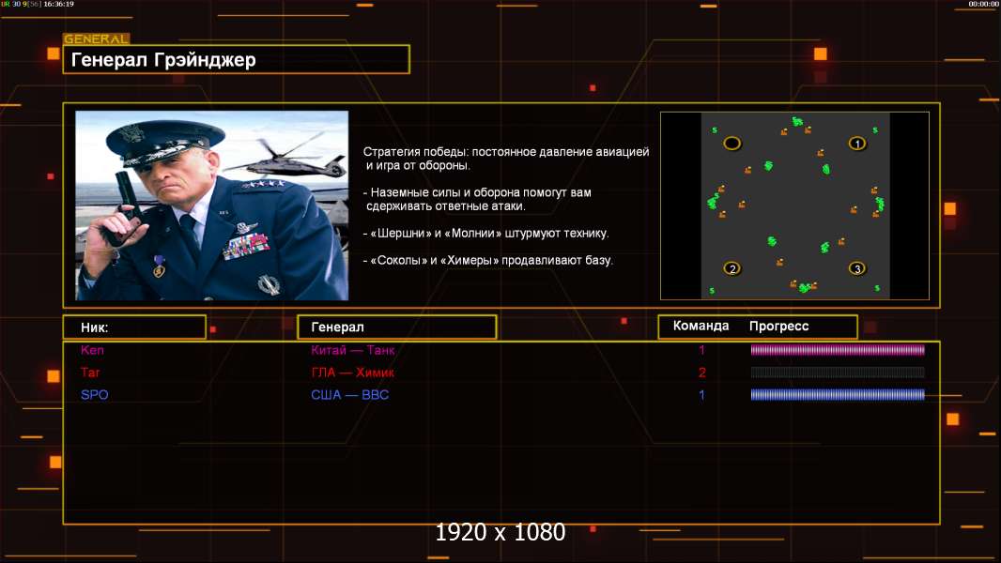Click Ken's pink loading progress bar
This screenshot has height=563, width=1001.
[x=838, y=350]
